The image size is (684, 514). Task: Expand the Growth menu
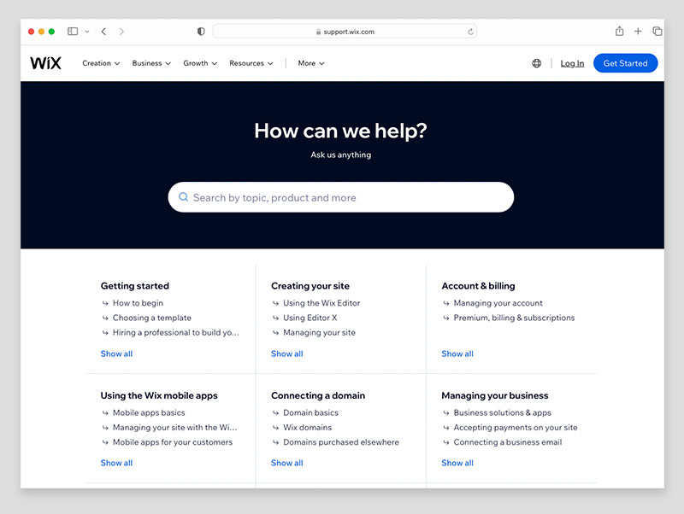click(x=200, y=63)
